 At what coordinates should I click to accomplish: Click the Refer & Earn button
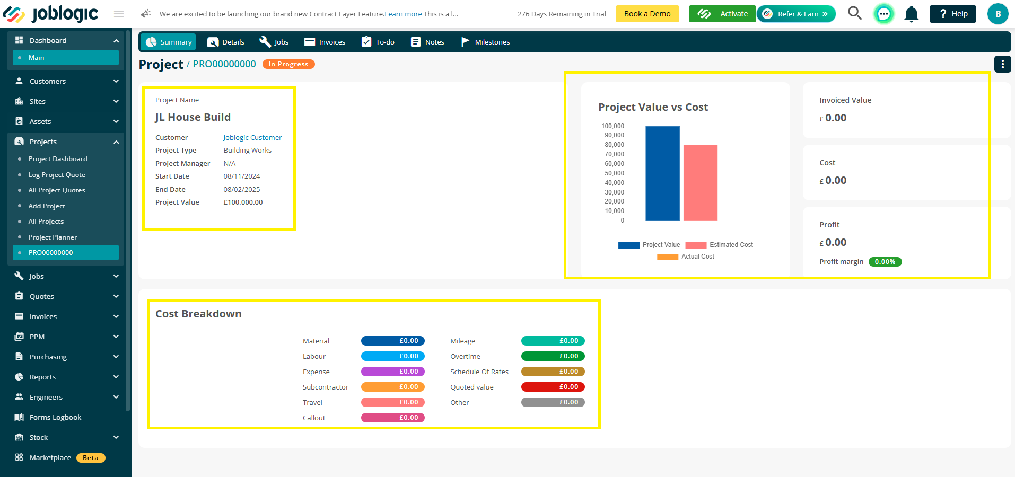pos(796,14)
